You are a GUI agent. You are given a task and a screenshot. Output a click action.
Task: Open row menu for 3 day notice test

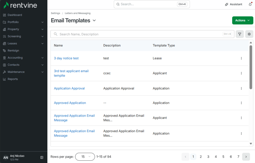click(x=241, y=58)
